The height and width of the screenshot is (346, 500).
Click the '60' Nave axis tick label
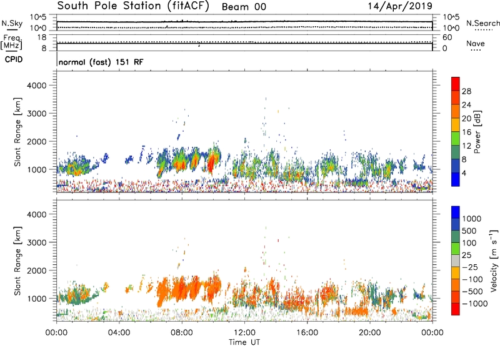point(447,37)
